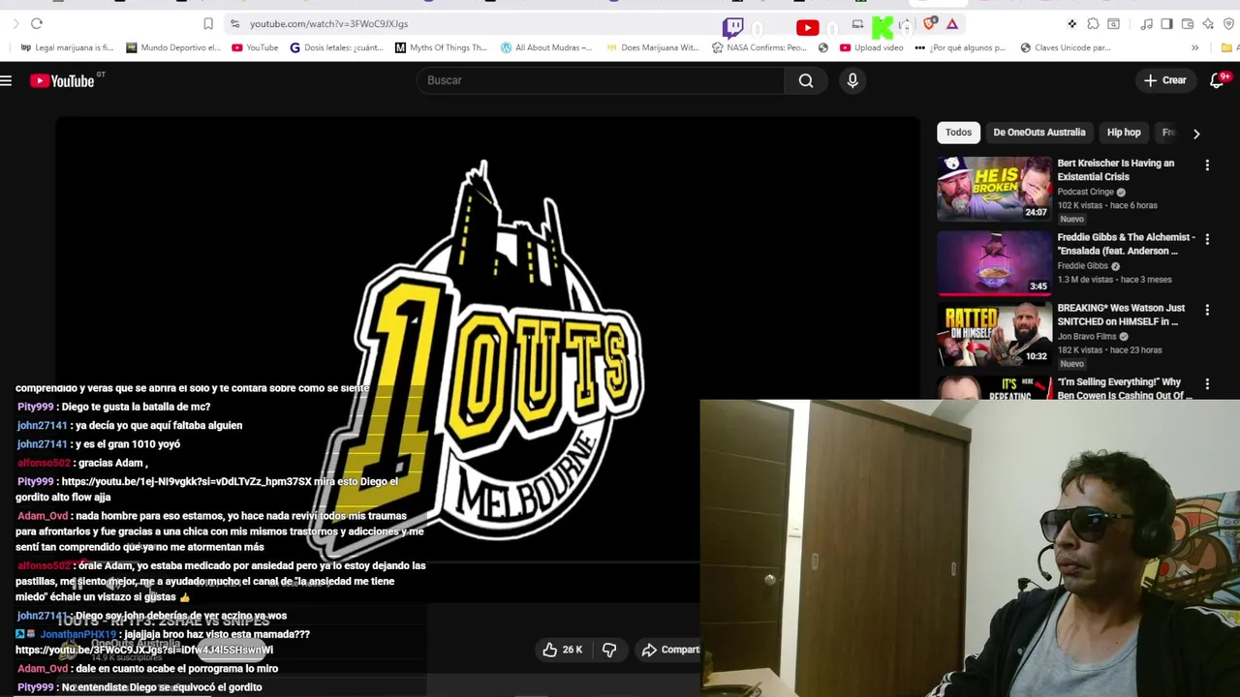Open options for 'I'm Selling Everything!' video
The height and width of the screenshot is (697, 1240).
(1207, 384)
